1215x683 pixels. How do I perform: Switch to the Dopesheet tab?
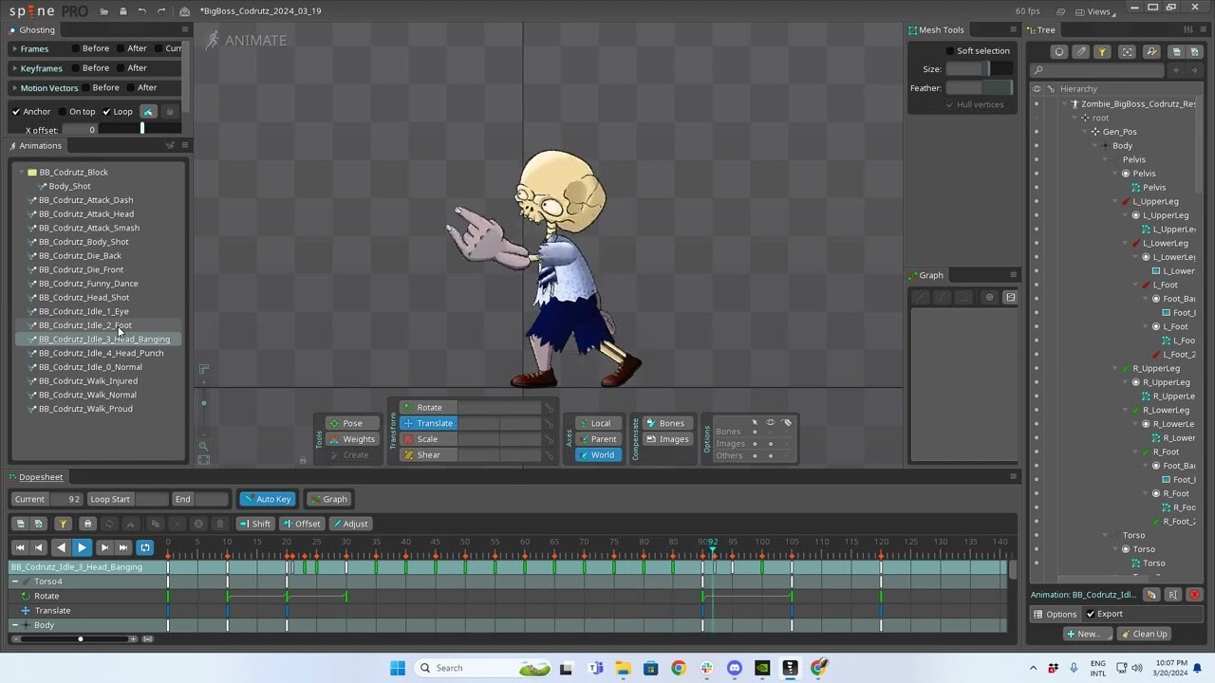pos(38,476)
